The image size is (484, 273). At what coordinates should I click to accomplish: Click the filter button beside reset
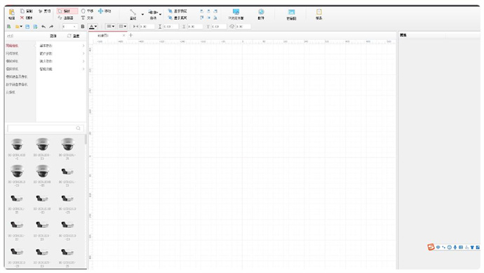coord(53,36)
